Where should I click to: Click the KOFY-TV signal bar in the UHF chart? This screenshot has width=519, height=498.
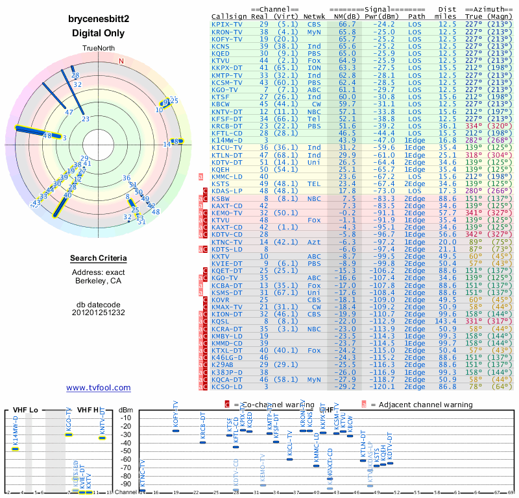click(x=176, y=431)
